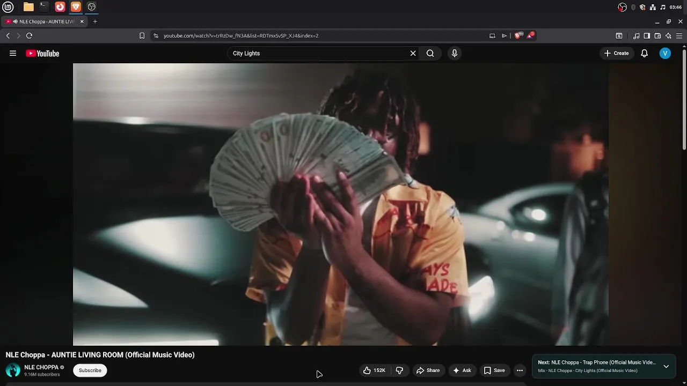Like this video

click(375, 370)
